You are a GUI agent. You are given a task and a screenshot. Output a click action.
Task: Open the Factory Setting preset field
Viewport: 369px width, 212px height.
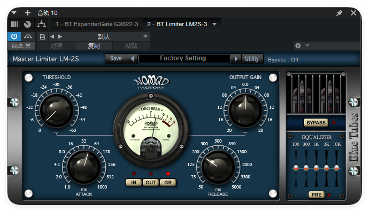pos(184,59)
